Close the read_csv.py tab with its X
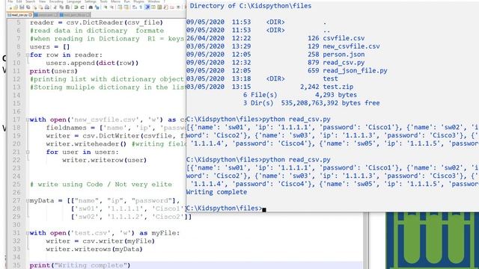This screenshot has height=269, width=479. coord(30,15)
